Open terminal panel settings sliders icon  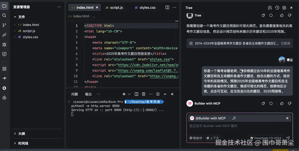[158, 94]
